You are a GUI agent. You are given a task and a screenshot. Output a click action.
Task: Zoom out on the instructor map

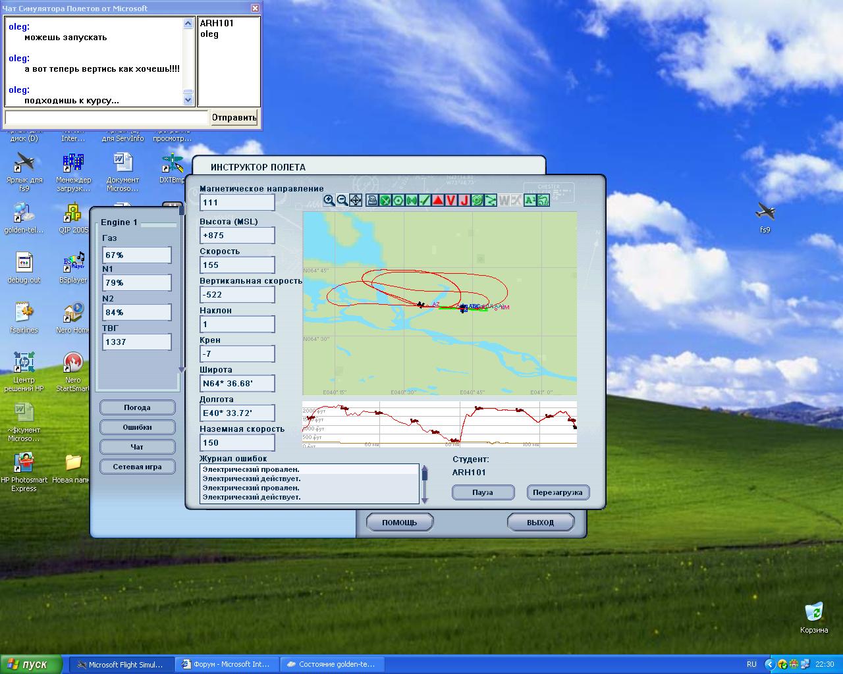342,200
